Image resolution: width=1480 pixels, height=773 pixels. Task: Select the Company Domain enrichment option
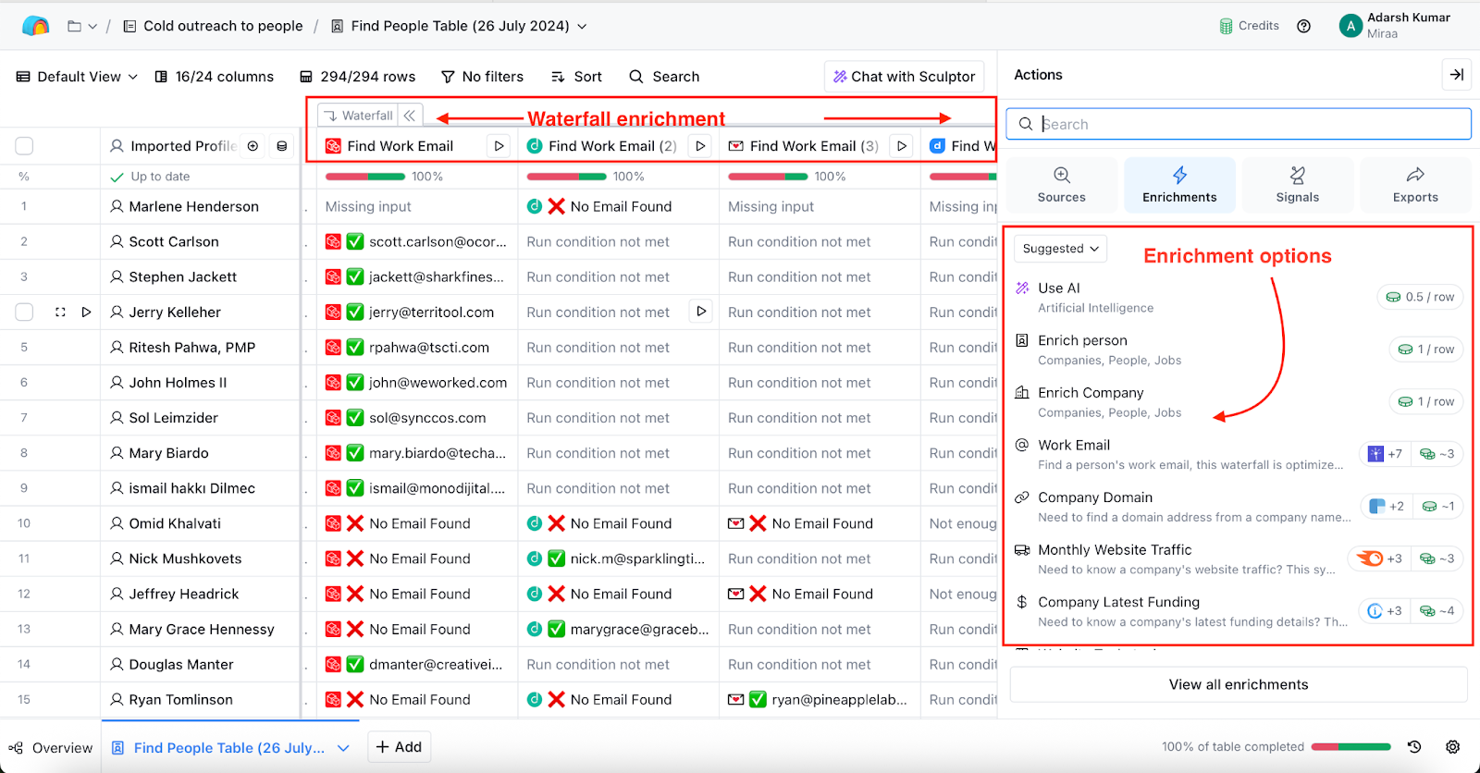(1239, 507)
